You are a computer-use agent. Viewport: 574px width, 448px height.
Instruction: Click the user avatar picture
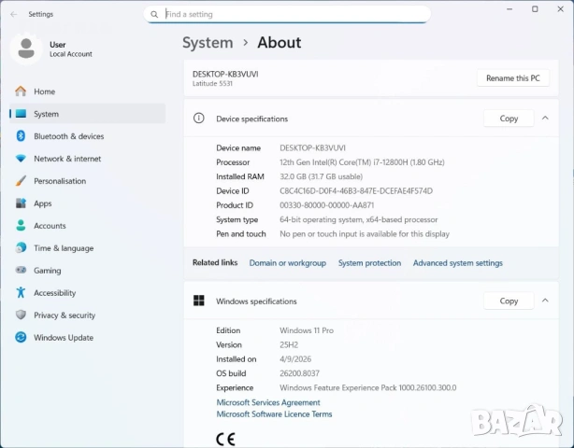click(26, 49)
